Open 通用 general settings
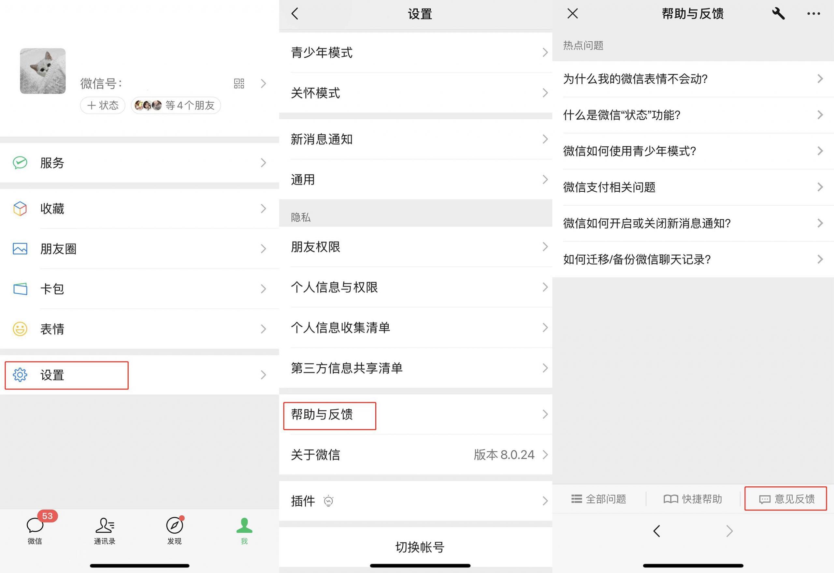This screenshot has width=834, height=573. click(416, 180)
